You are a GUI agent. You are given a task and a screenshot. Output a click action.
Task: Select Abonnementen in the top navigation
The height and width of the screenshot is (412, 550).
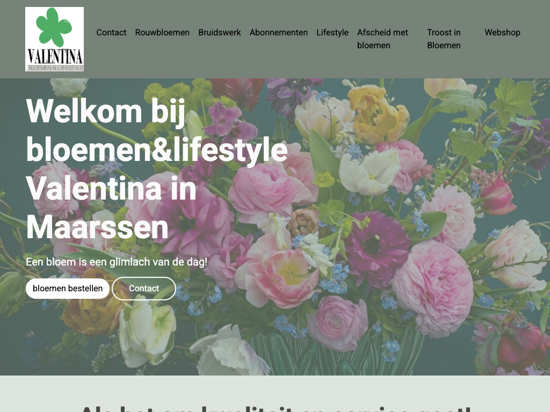(x=279, y=33)
